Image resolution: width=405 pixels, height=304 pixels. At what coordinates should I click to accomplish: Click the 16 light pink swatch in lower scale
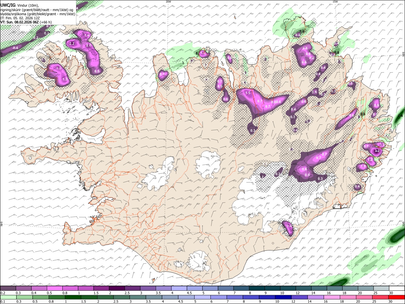click(331, 297)
